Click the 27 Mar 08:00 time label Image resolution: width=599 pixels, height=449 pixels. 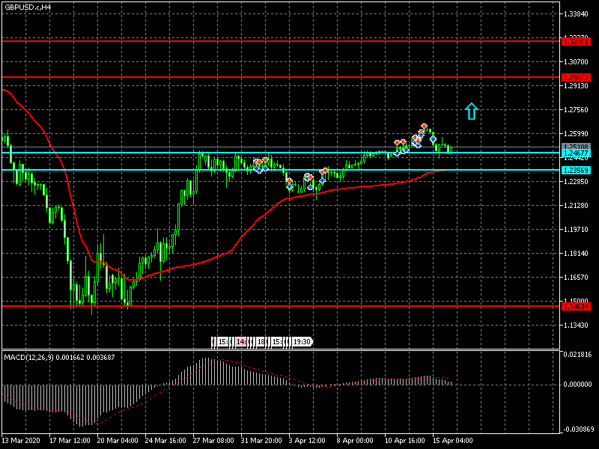pyautogui.click(x=213, y=441)
